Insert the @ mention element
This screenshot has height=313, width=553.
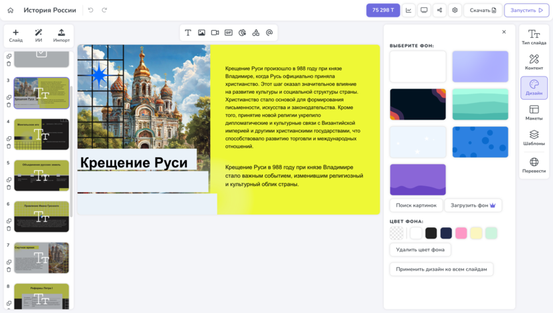(x=269, y=33)
